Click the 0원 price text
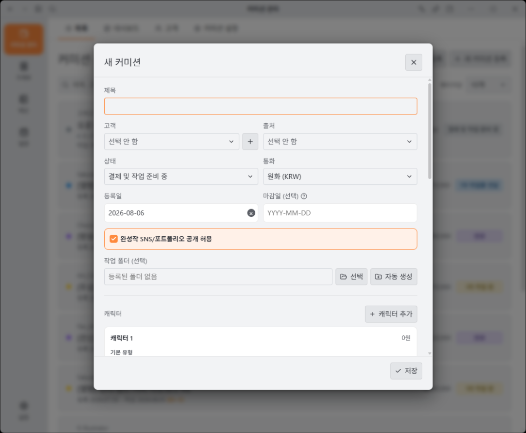 (406, 338)
